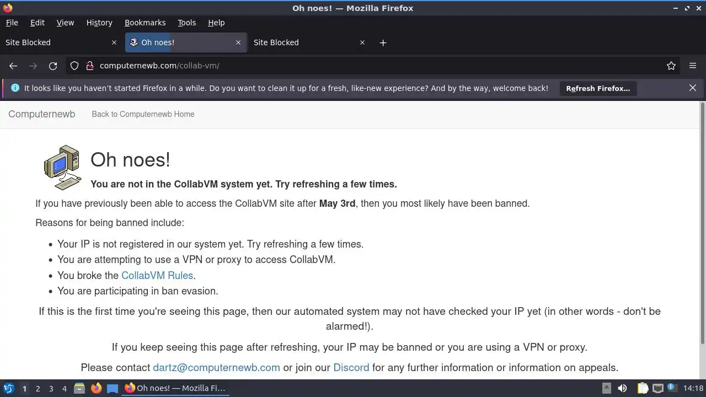Click the 'May 3rd' bold text
706x397 pixels.
337,203
